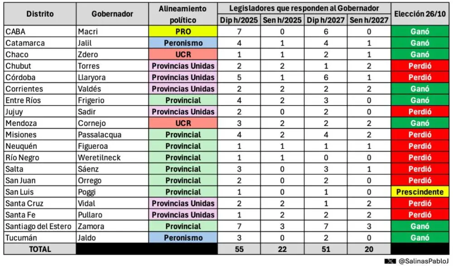Select the Dip h/2025 sub-header

pyautogui.click(x=239, y=20)
